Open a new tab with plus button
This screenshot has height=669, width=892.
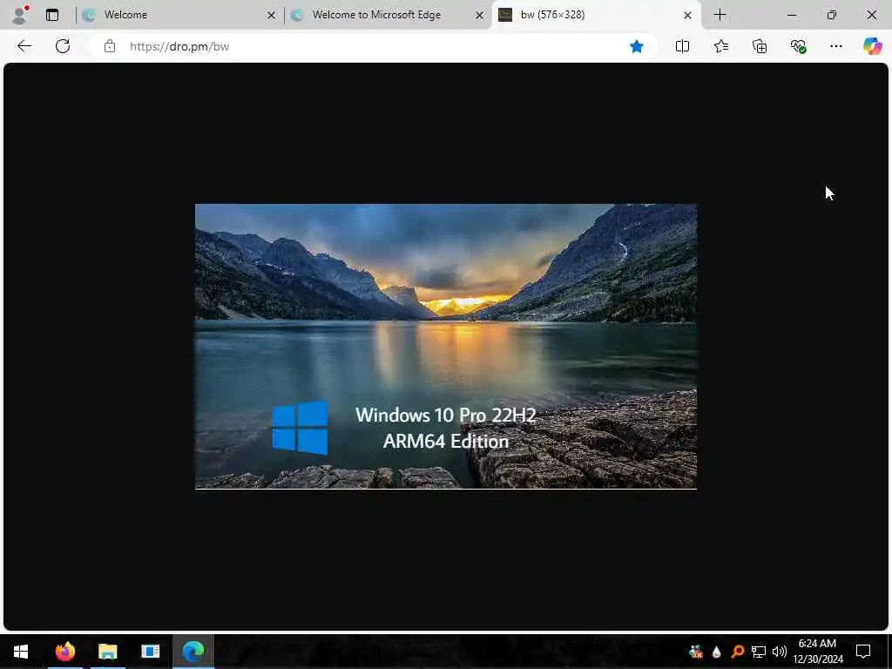[x=720, y=15]
